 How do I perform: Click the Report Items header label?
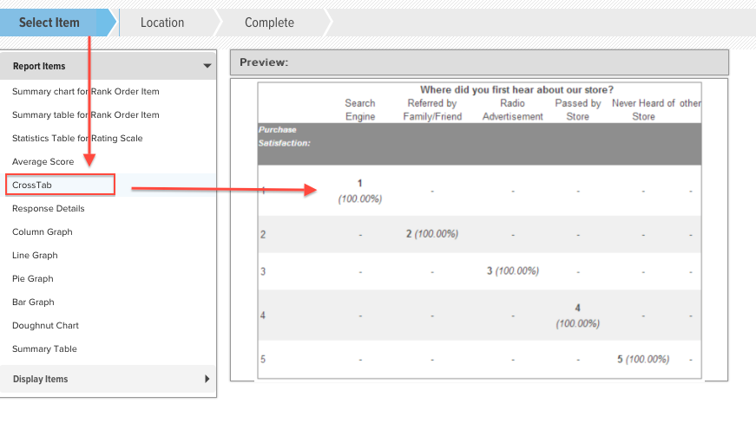39,66
